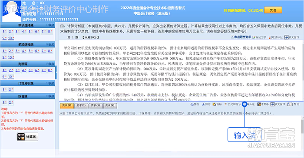
Task: Collapse the 计算分析题 section with 收起
Action: click(x=50, y=83)
